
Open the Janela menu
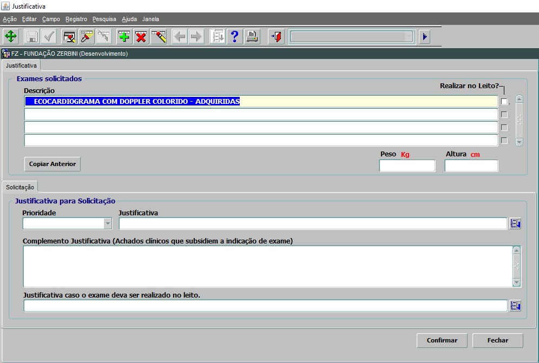tap(150, 19)
